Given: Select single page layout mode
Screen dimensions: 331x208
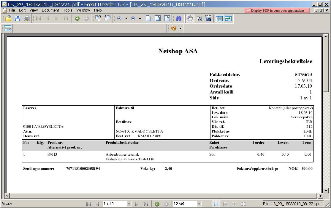Looking at the screenshot, I should (x=216, y=204).
